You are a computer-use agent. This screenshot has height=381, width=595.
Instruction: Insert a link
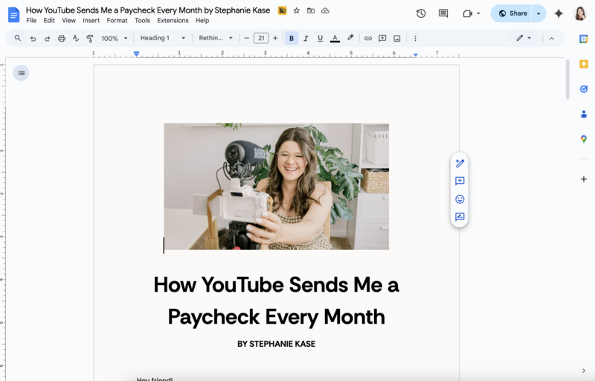(367, 39)
